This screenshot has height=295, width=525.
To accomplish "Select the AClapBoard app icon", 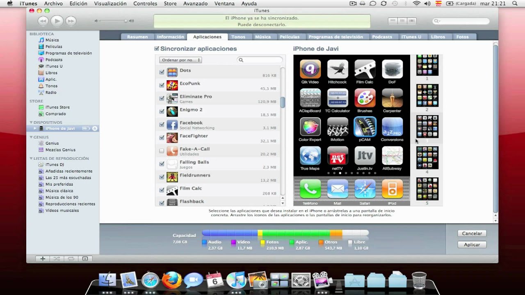I will click(310, 98).
